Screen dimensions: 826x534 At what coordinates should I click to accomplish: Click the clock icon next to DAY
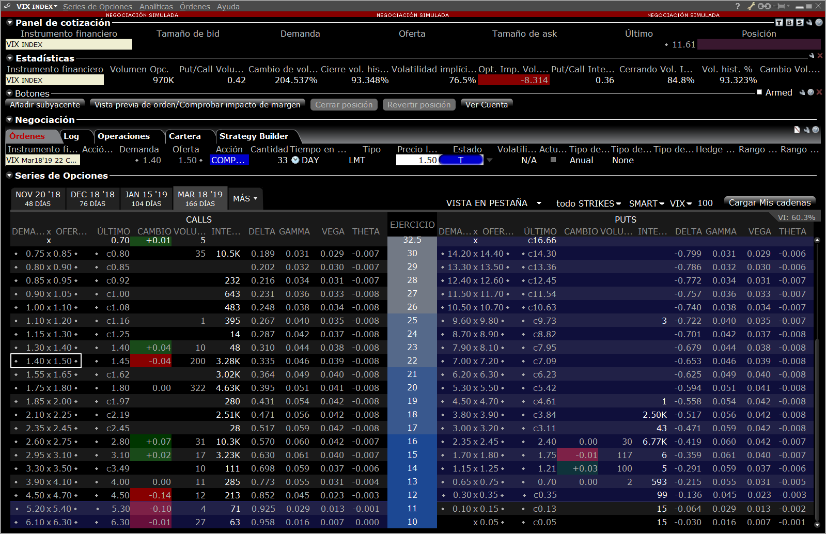(x=295, y=160)
